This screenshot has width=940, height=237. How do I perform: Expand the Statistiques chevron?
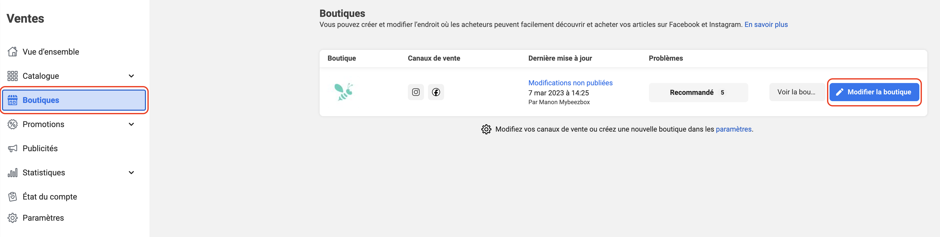(131, 172)
